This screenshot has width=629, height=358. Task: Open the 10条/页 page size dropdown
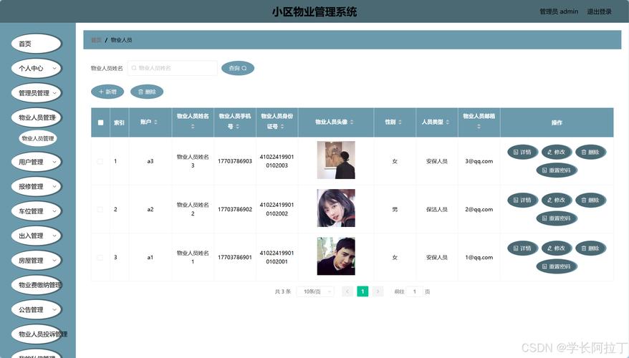coord(315,292)
